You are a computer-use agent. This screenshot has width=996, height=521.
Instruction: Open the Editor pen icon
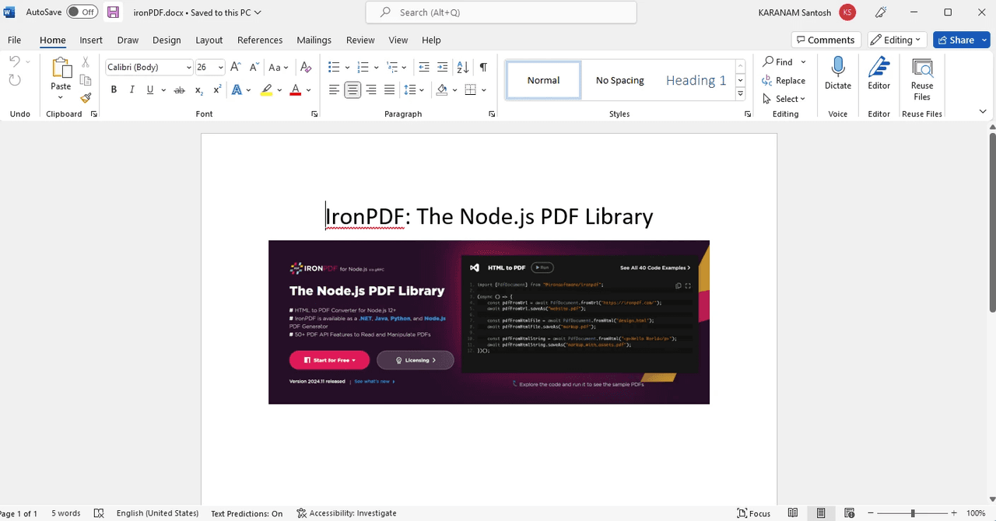coord(879,67)
